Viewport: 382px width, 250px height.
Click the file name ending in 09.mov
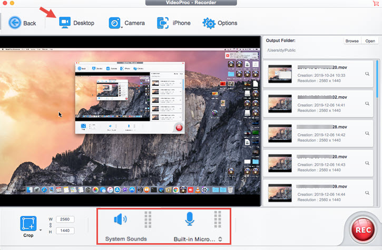coord(321,186)
